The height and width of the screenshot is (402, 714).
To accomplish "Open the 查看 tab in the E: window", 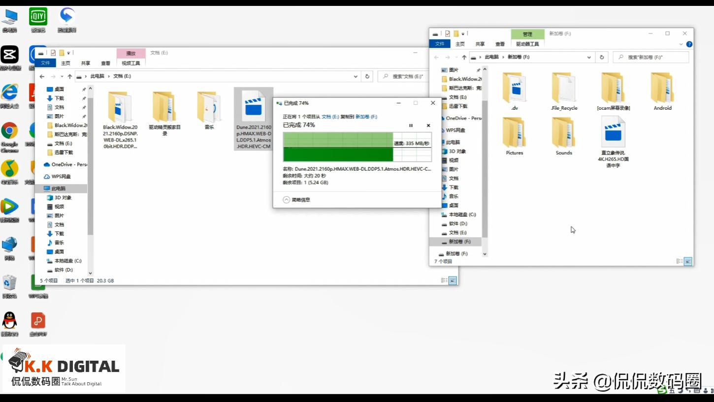I will [105, 63].
